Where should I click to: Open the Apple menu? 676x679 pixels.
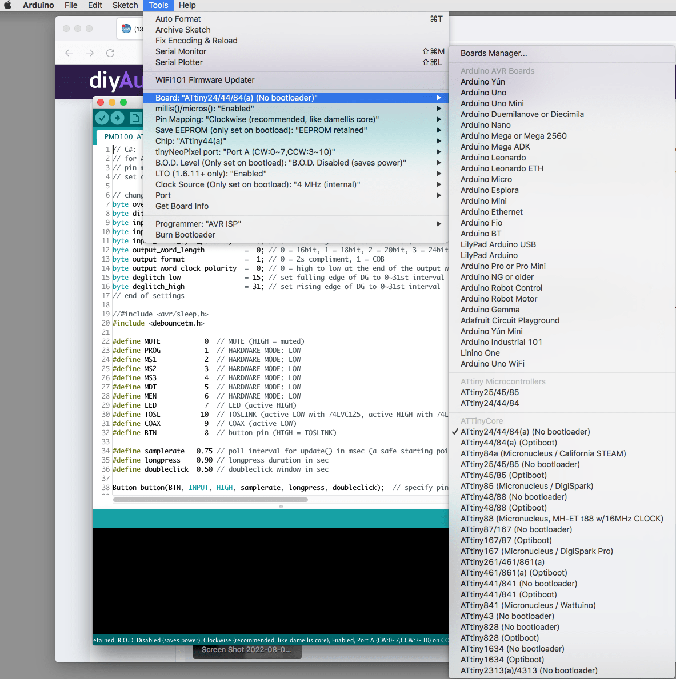tap(7, 5)
